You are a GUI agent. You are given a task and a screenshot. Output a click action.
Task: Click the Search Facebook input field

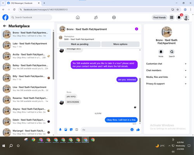pos(31,17)
